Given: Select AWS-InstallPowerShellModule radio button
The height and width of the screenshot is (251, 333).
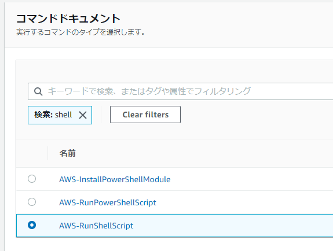Looking at the screenshot, I should (32, 179).
